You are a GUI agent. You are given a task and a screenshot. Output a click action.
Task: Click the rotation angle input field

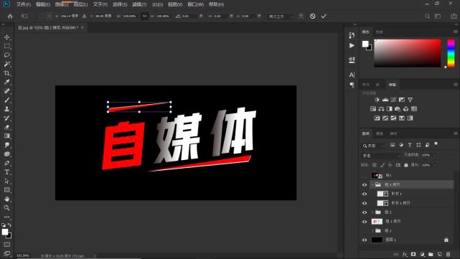(189, 16)
